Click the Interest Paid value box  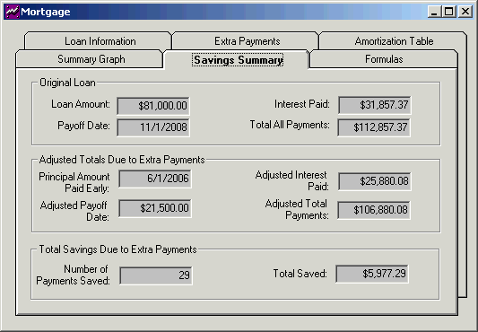[x=375, y=105]
